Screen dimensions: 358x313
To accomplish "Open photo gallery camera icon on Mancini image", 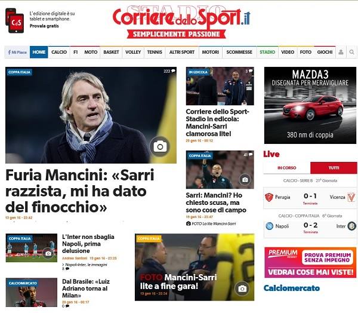I will click(x=160, y=146).
